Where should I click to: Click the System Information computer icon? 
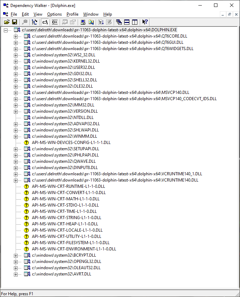[83, 22]
